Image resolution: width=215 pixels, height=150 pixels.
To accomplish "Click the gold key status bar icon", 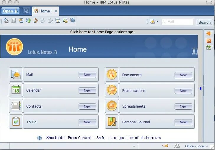I will pos(165,146).
